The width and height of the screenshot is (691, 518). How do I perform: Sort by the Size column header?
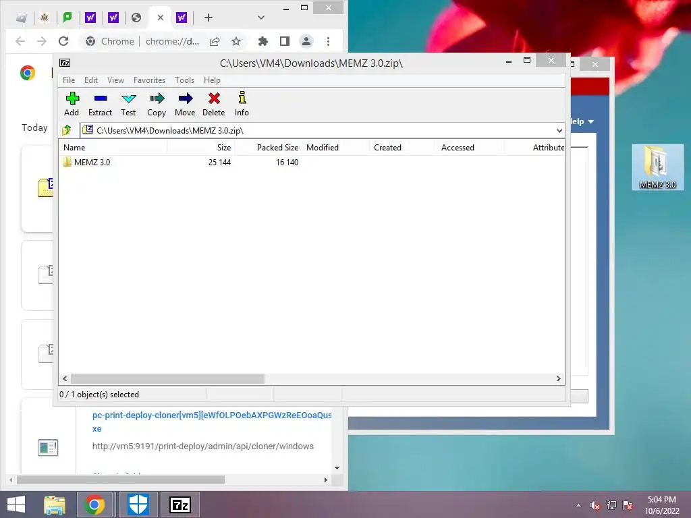point(200,148)
